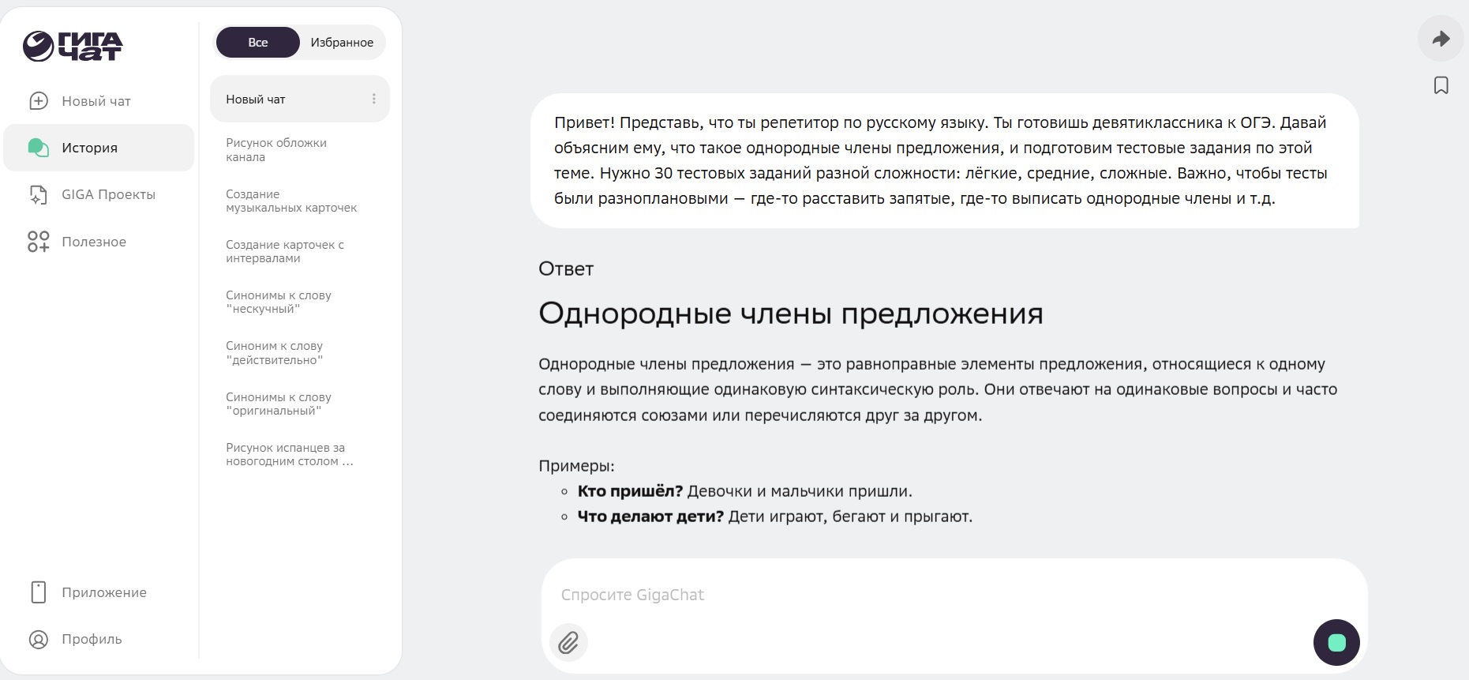Switch to the Все filter
The image size is (1469, 680).
(258, 43)
